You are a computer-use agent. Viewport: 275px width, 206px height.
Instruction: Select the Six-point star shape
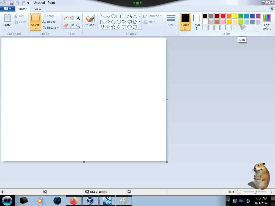(x=118, y=27)
